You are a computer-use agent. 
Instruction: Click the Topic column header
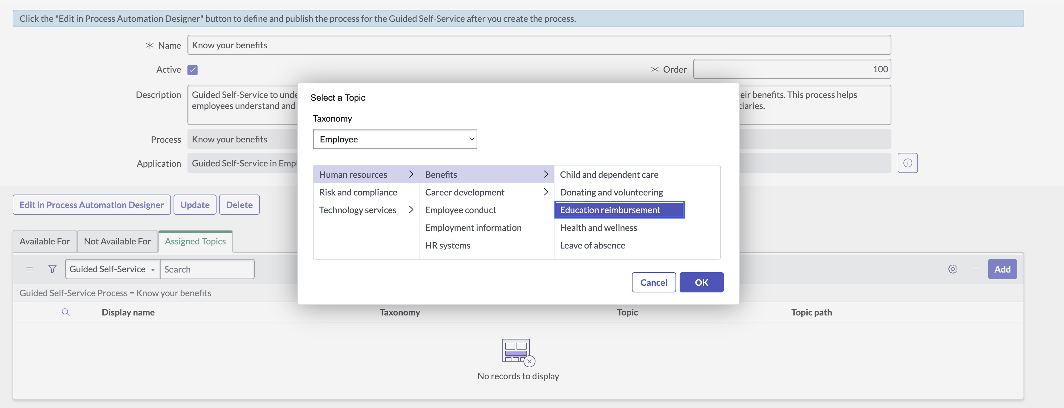pyautogui.click(x=627, y=312)
